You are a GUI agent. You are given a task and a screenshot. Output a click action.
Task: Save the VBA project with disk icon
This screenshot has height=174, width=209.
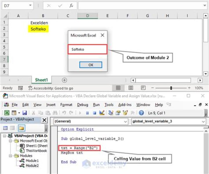point(25,113)
